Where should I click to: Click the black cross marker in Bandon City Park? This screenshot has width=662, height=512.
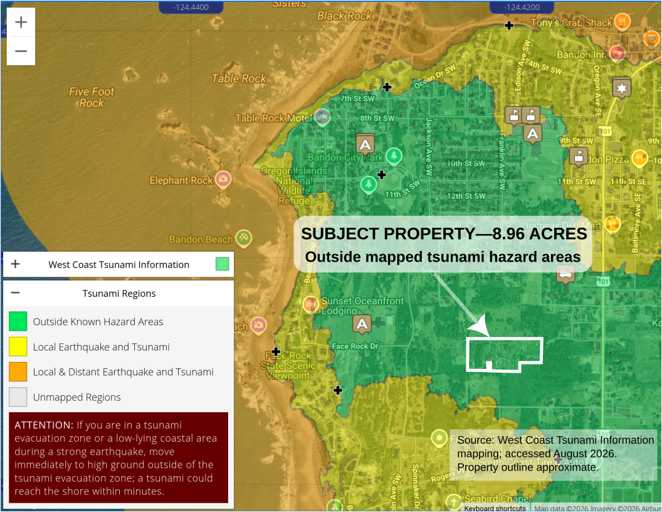(x=382, y=174)
